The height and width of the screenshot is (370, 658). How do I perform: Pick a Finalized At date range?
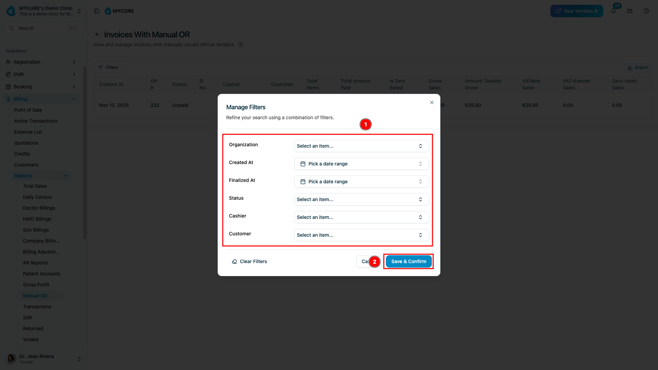(361, 182)
